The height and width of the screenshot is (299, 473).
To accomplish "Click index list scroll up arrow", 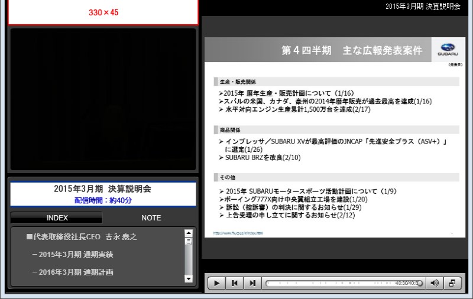I will click(189, 233).
